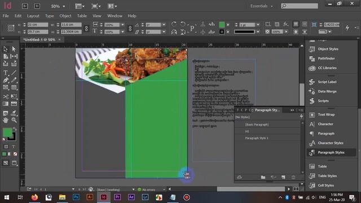Delete selected paragraph style button
The height and width of the screenshot is (203, 361).
(x=293, y=177)
